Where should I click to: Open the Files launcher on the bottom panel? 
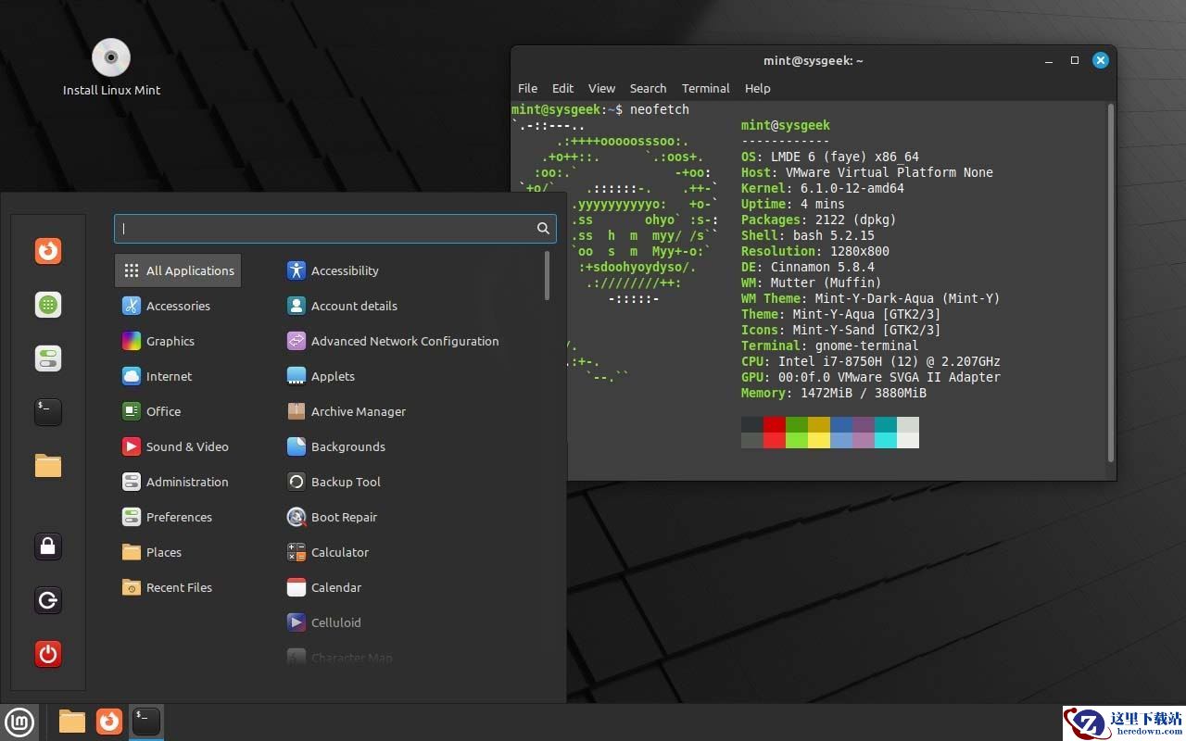[71, 721]
